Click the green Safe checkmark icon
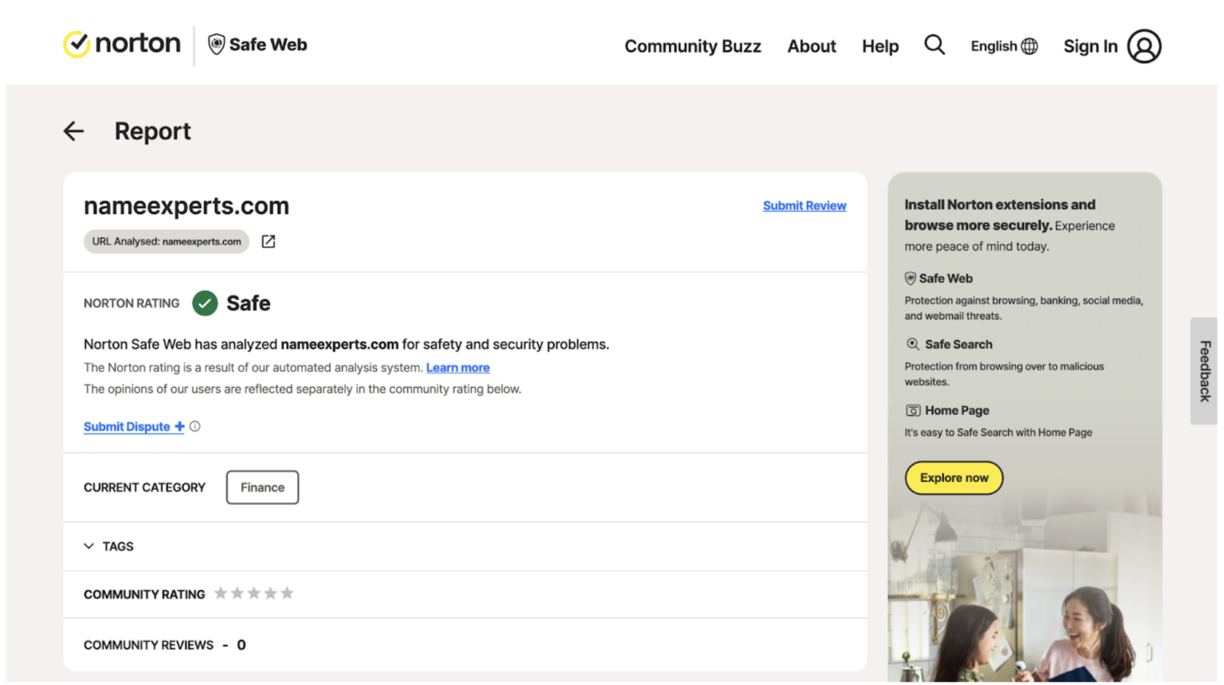This screenshot has width=1224, height=685. point(205,303)
